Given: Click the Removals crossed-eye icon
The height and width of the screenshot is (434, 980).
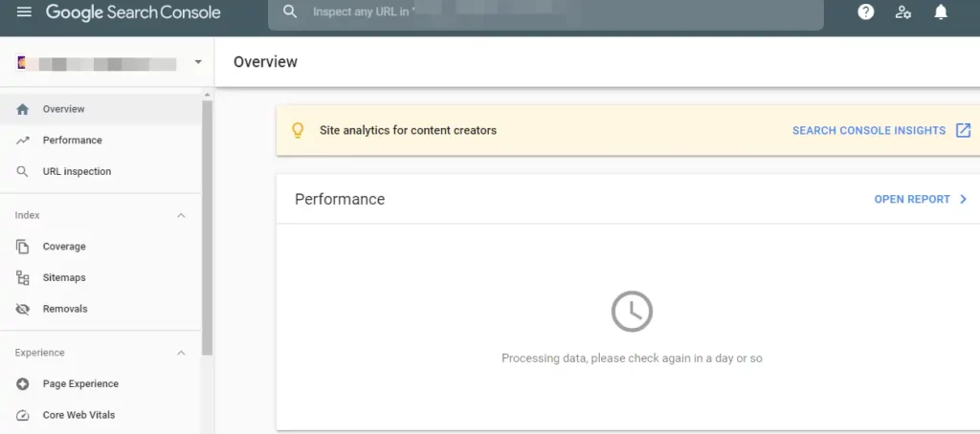Looking at the screenshot, I should pos(23,309).
